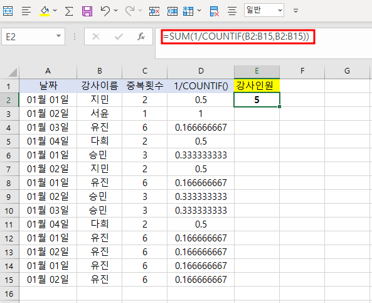
Task: Confirm the formula with the checkmark button
Action: click(x=119, y=36)
